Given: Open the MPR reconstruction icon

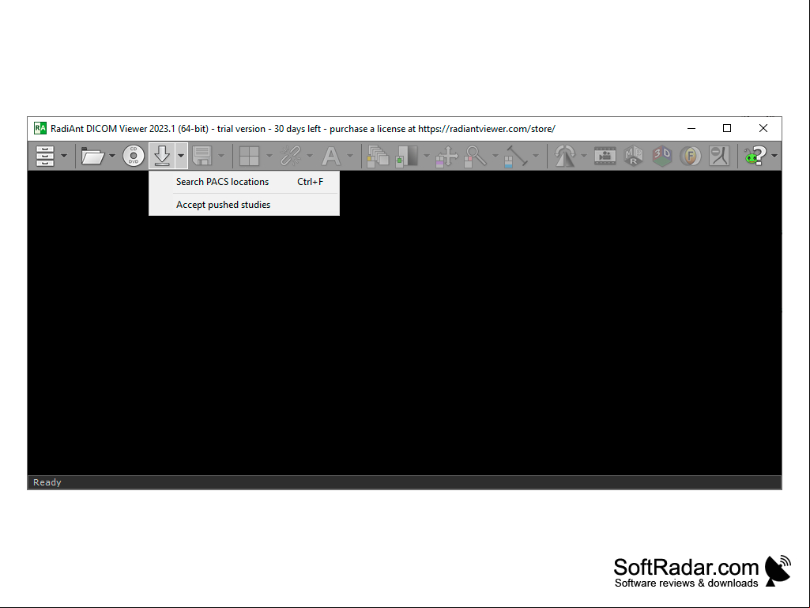Looking at the screenshot, I should click(x=633, y=156).
